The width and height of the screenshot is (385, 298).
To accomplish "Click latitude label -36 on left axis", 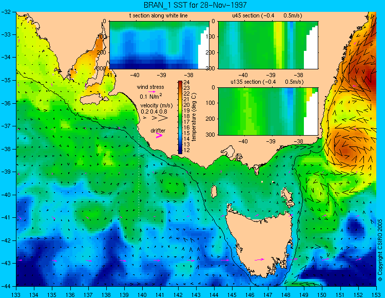I will pyautogui.click(x=6, y=103).
